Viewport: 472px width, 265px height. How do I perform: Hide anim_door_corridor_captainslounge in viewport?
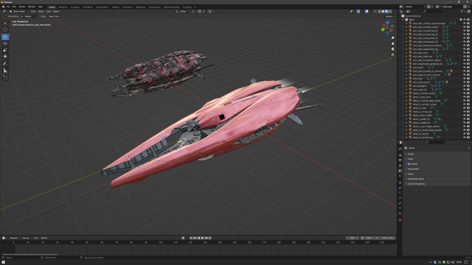(464, 24)
